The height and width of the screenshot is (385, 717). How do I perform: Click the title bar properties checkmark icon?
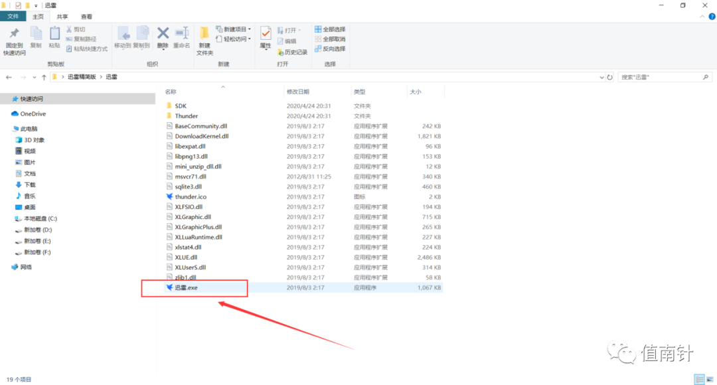(x=18, y=5)
